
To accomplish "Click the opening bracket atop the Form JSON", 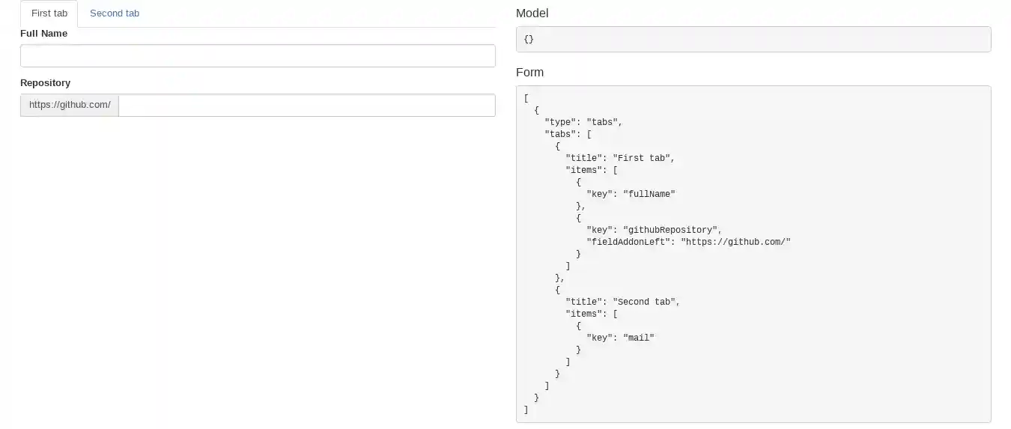I will [526, 98].
